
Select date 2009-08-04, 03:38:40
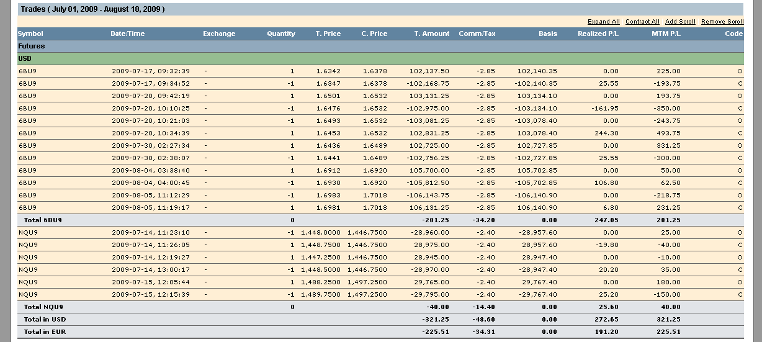(151, 170)
